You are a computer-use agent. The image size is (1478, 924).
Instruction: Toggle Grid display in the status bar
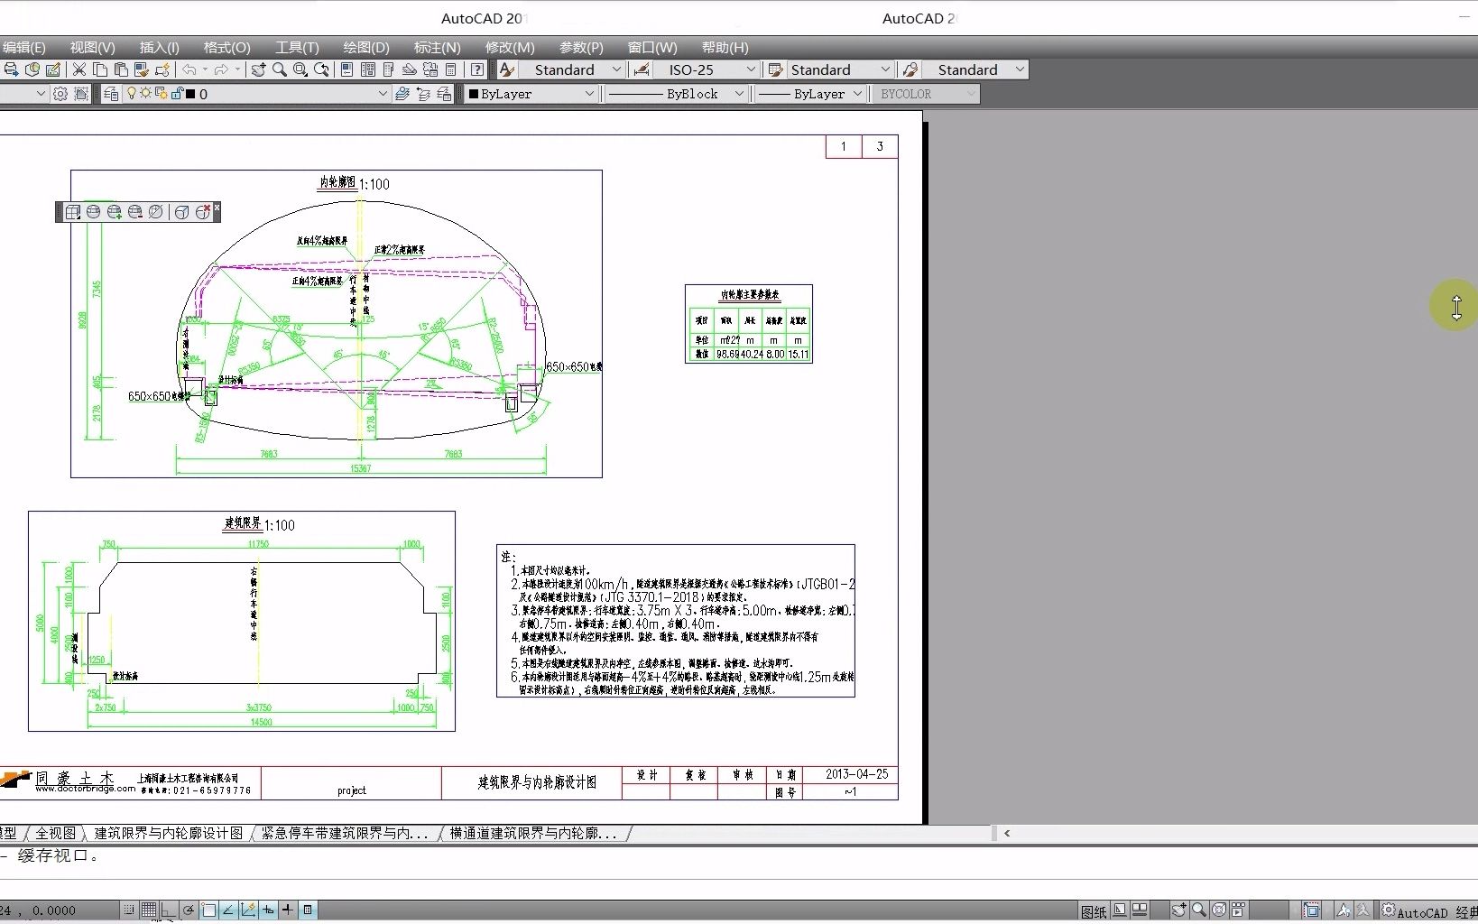(x=148, y=910)
